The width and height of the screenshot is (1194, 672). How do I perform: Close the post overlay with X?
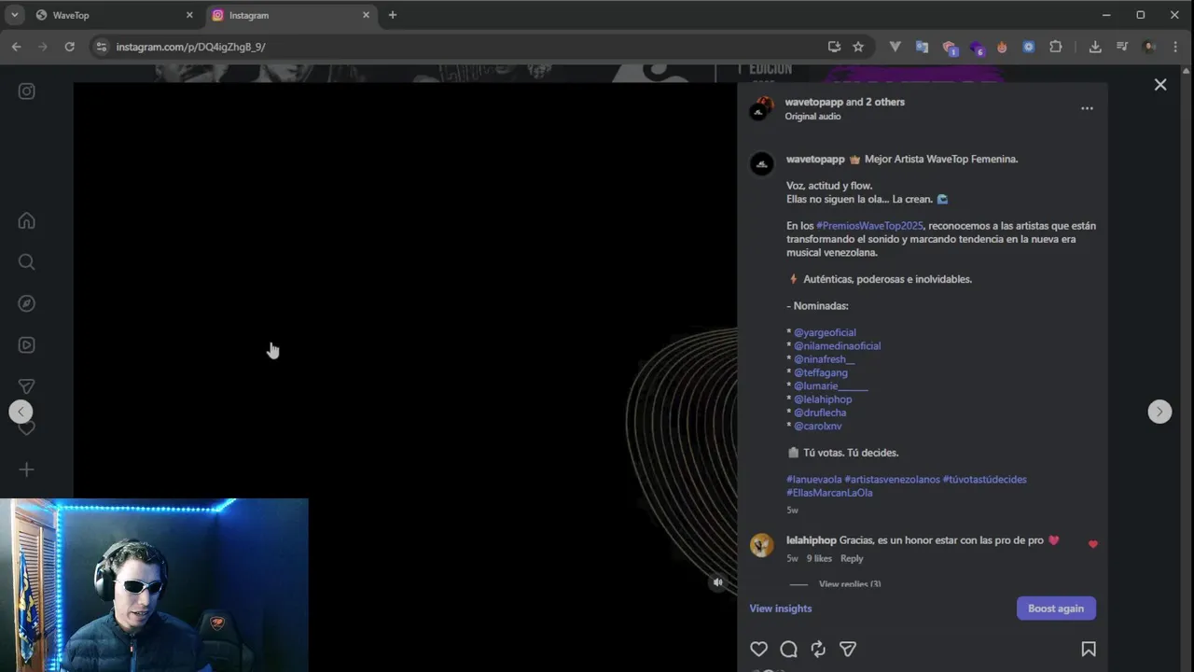[1160, 85]
